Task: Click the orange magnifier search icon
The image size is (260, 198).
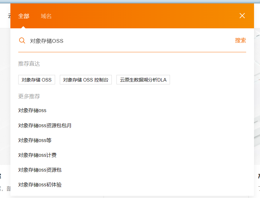Action: pos(22,41)
